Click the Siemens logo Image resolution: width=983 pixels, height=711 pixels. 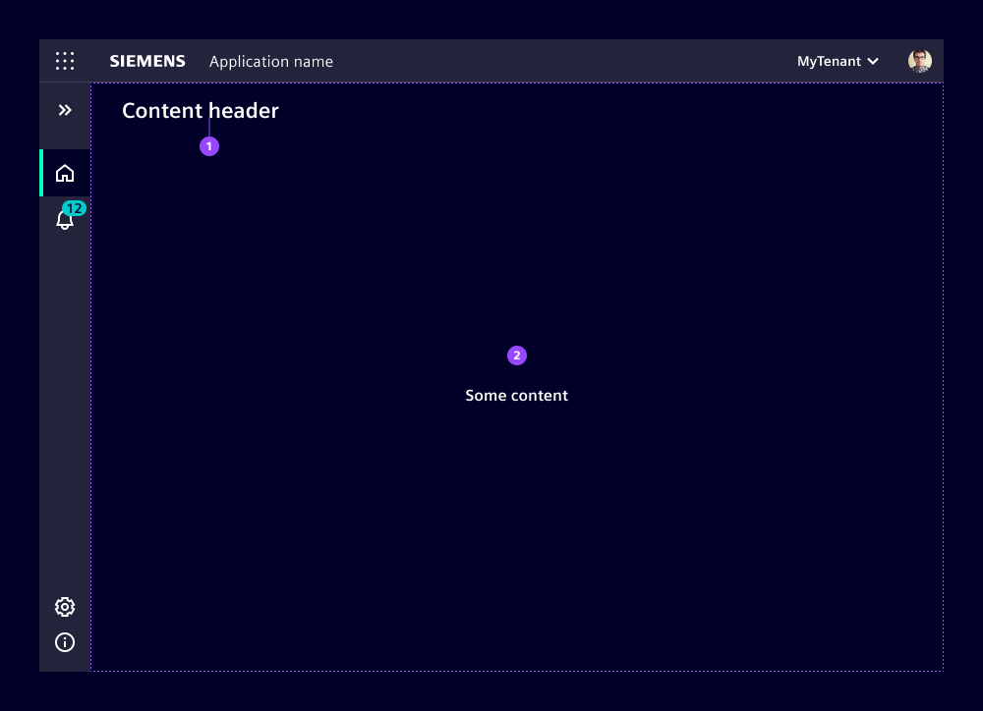tap(147, 61)
